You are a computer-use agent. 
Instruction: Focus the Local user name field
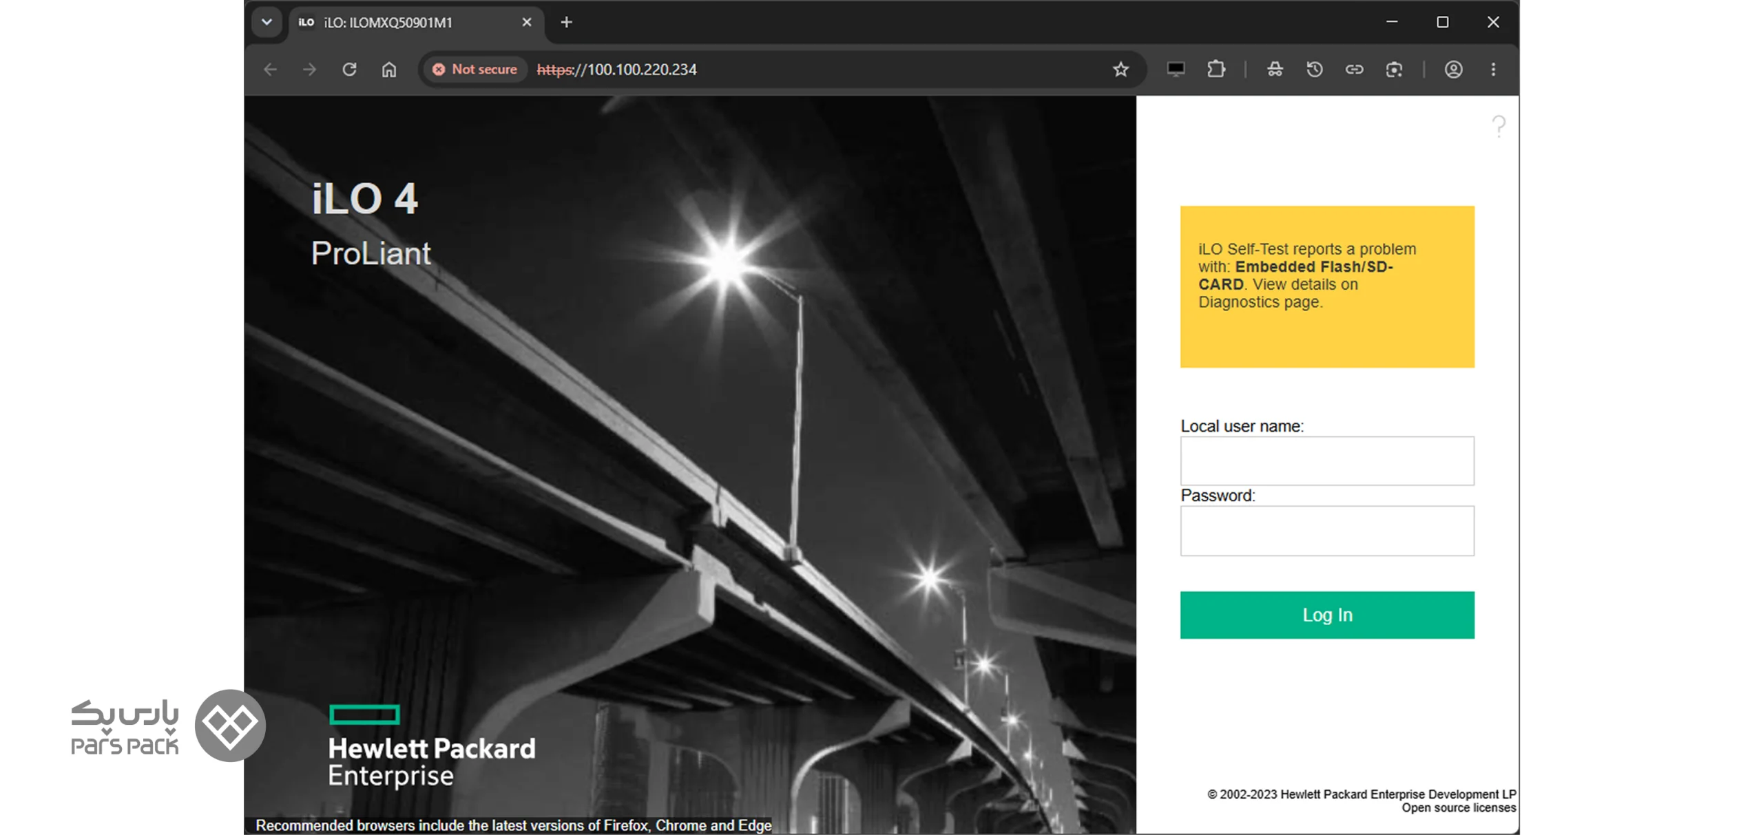pos(1326,461)
